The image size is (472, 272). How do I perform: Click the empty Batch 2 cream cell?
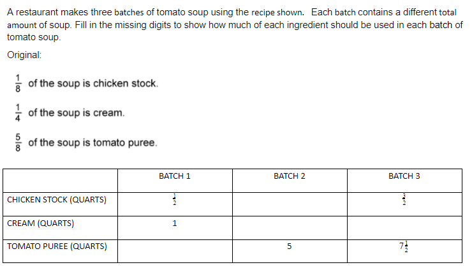(290, 224)
